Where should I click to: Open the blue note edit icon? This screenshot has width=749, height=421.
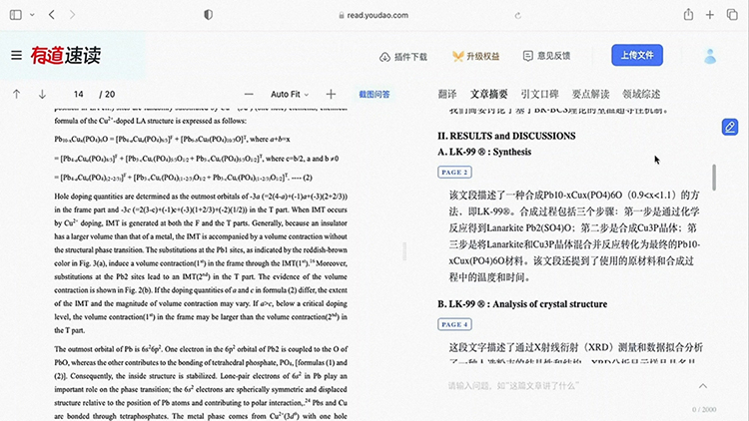tap(730, 127)
